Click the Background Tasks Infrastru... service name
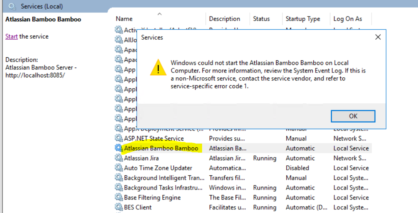This screenshot has height=213, width=418. pos(163,187)
